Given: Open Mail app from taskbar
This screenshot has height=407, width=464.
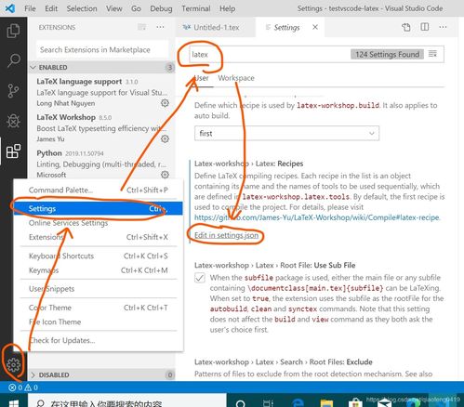Looking at the screenshot, I should (384, 403).
